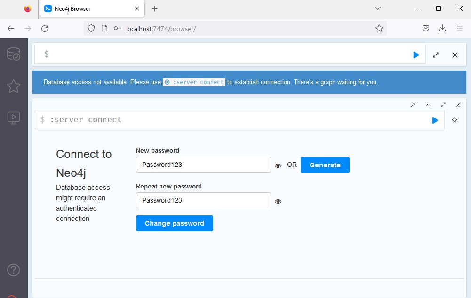
Task: Run the query in top editor
Action: pos(416,55)
